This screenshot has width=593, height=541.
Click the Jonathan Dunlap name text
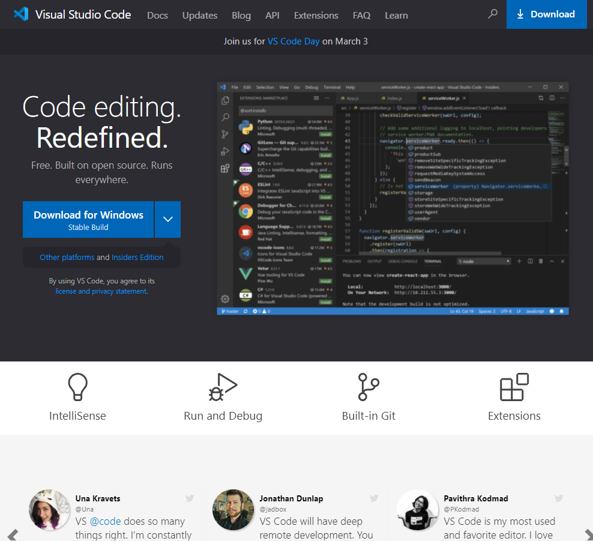pos(291,498)
